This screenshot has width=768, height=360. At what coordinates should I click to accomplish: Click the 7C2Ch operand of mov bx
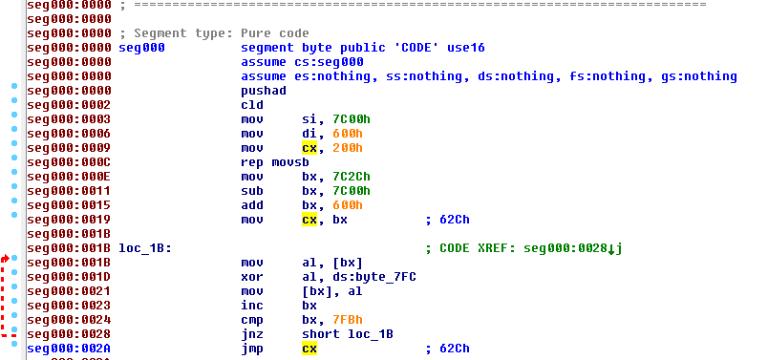(x=352, y=177)
